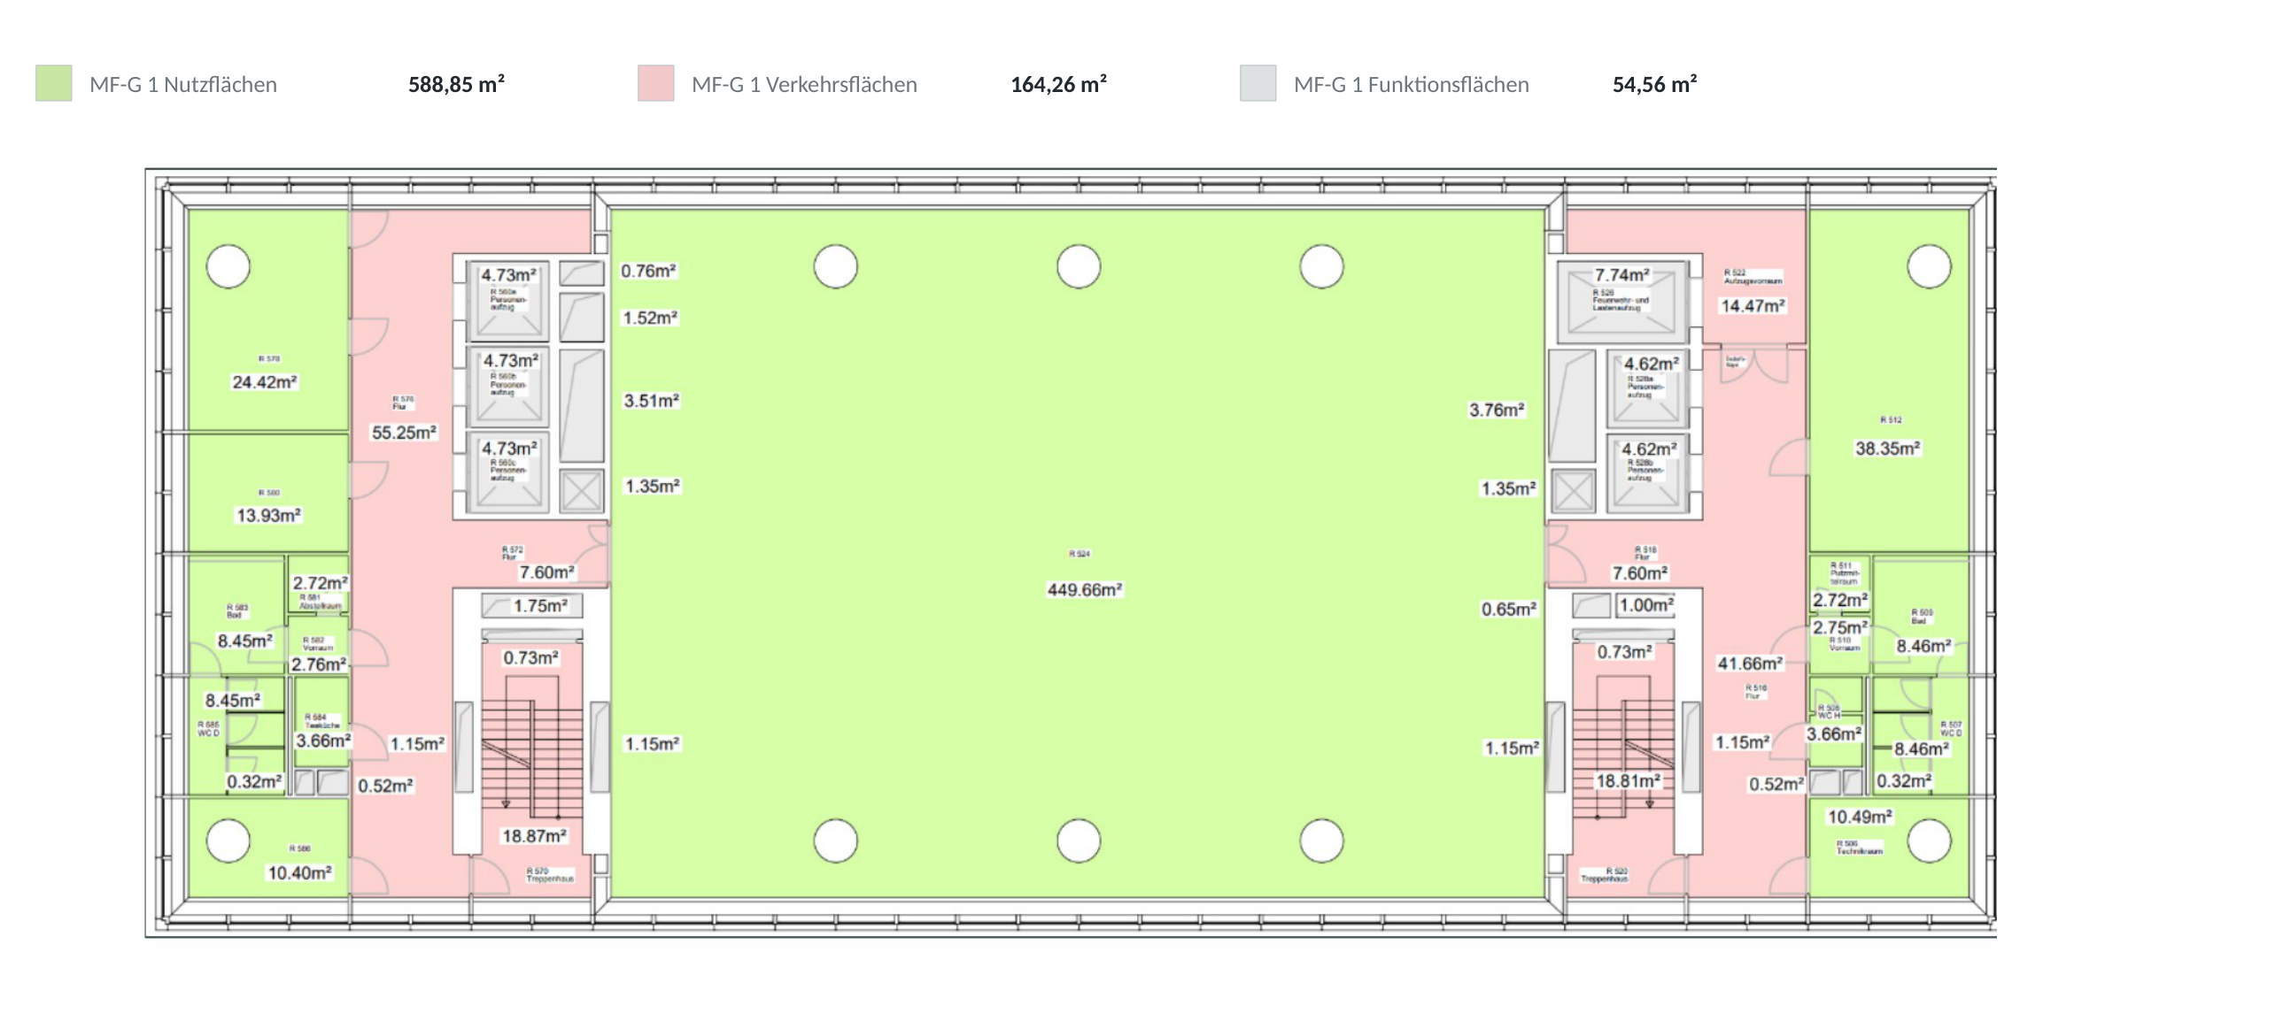Viewport: 2283px width, 1013px height.
Task: Click the '7.60m²' label in Flur R 518
Action: [1640, 573]
